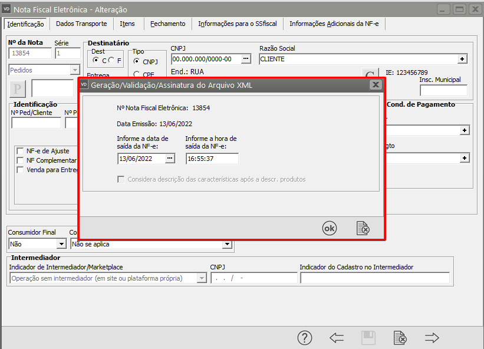Advance to next step with right arrow
This screenshot has width=484, height=349.
click(432, 338)
